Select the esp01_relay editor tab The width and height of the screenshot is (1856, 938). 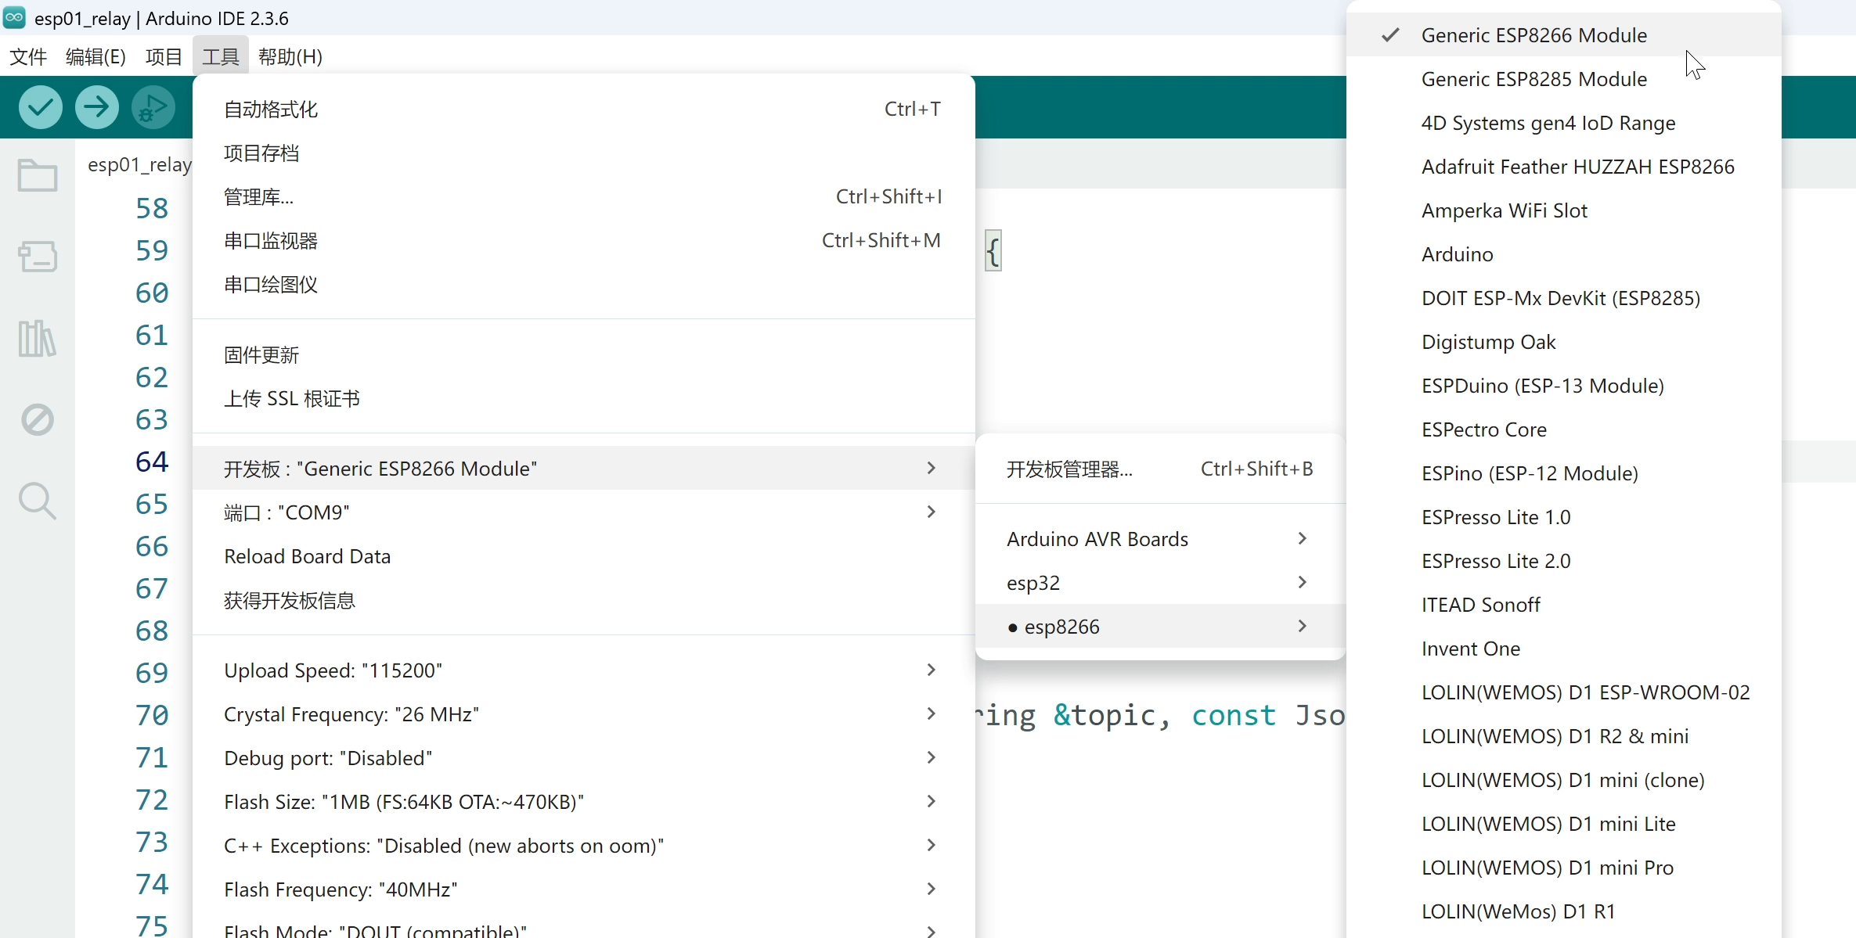point(139,164)
